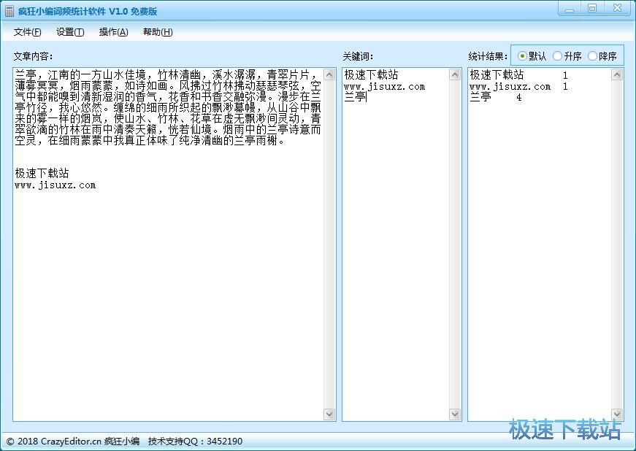Click 极速下载站 result row in results box

click(518, 75)
